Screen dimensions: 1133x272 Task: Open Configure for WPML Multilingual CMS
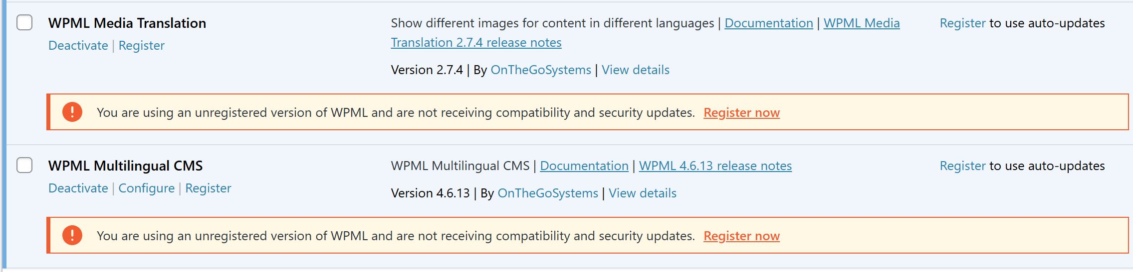coord(147,188)
